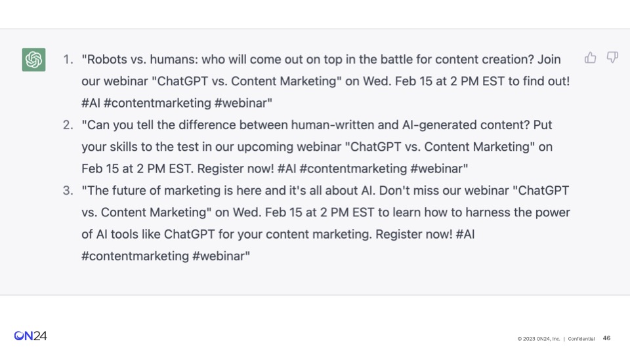The height and width of the screenshot is (354, 630).
Task: Click the list number 3 marker
Action: coord(68,190)
